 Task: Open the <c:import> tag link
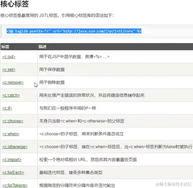point(12,160)
